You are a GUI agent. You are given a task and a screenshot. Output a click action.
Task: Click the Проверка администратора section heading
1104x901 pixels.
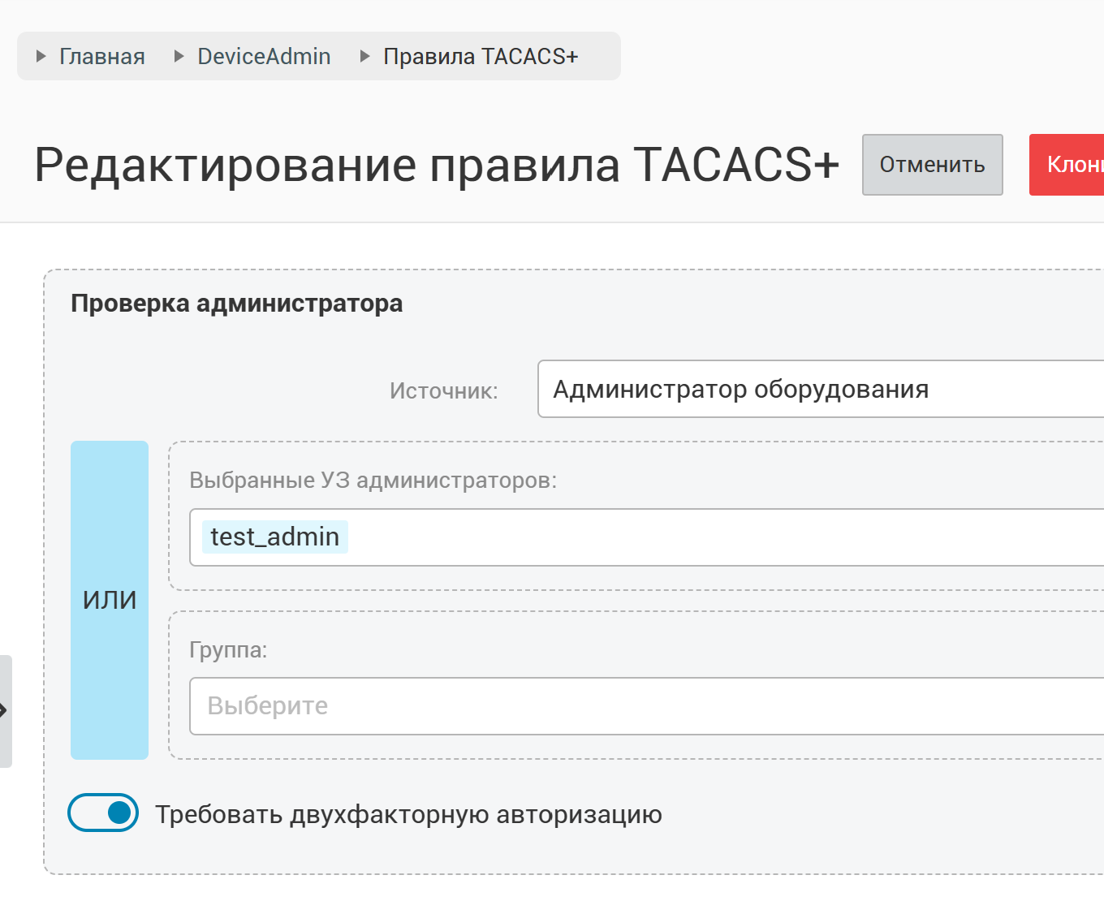pyautogui.click(x=237, y=303)
